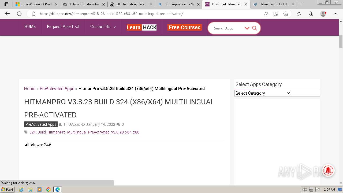Switch to Hitman pro download tab

tap(84, 4)
